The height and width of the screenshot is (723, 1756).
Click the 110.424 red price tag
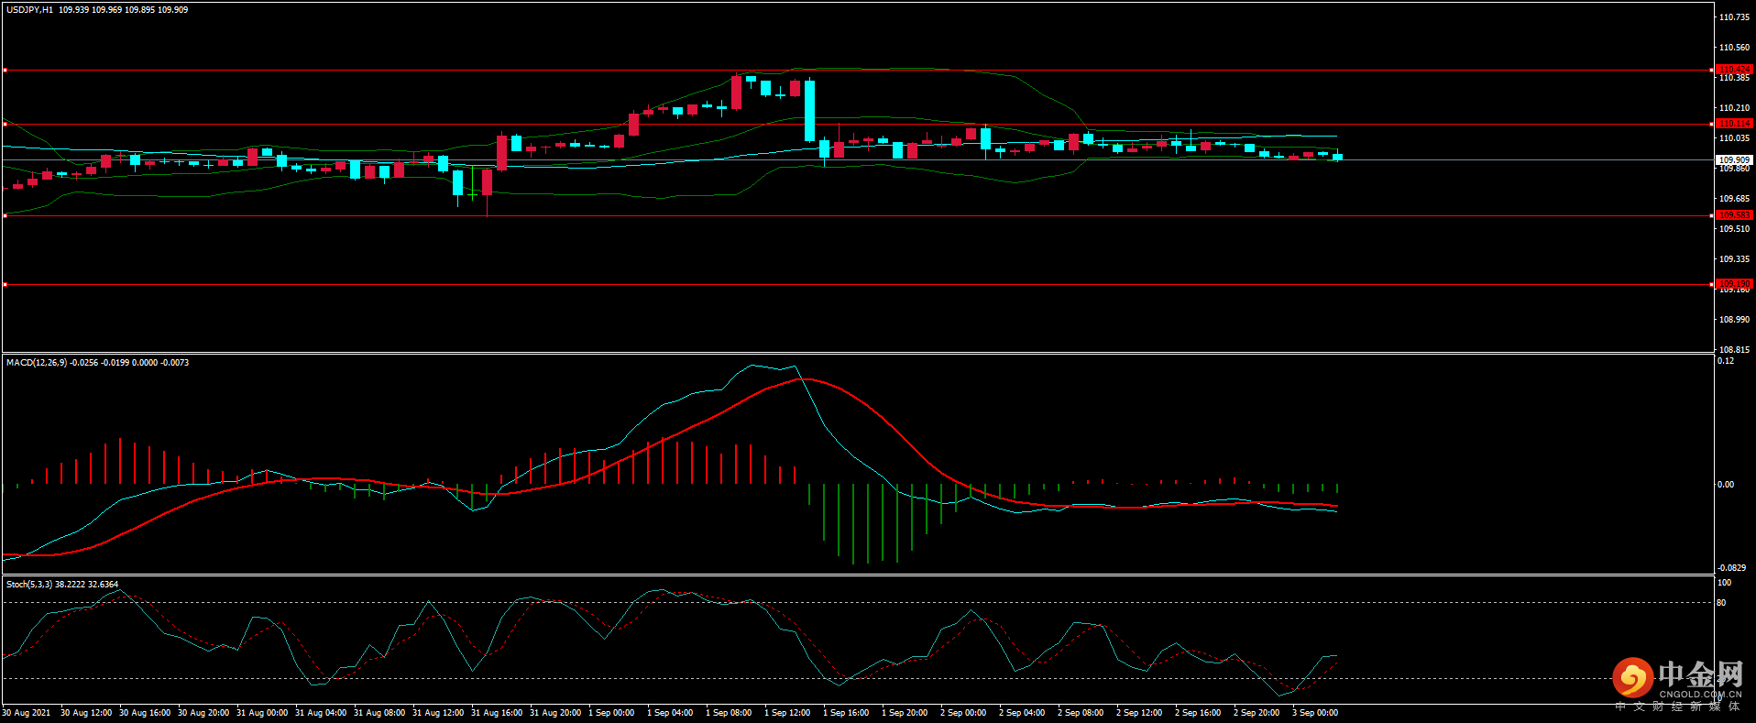pos(1734,70)
